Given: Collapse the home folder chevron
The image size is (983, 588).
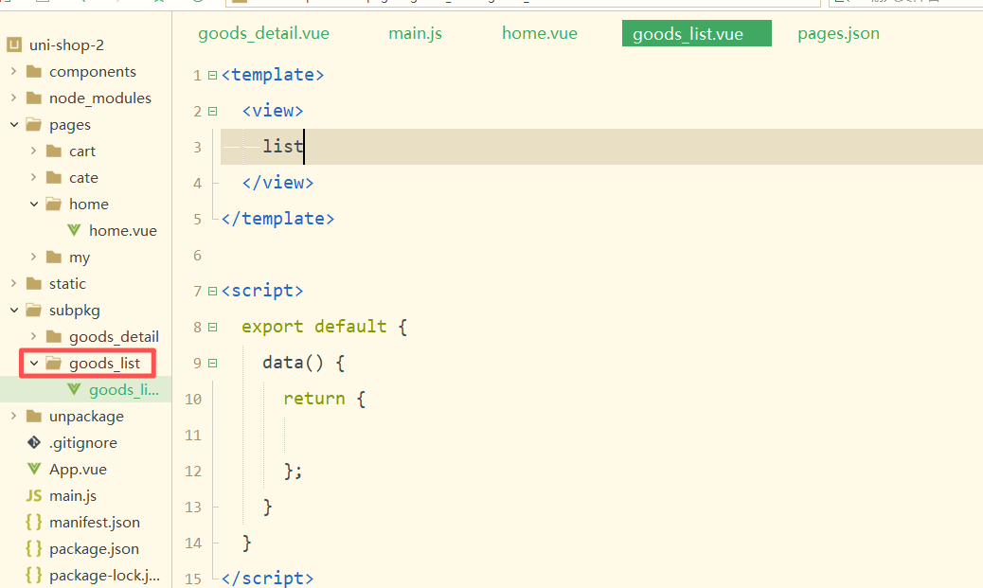Looking at the screenshot, I should [34, 204].
